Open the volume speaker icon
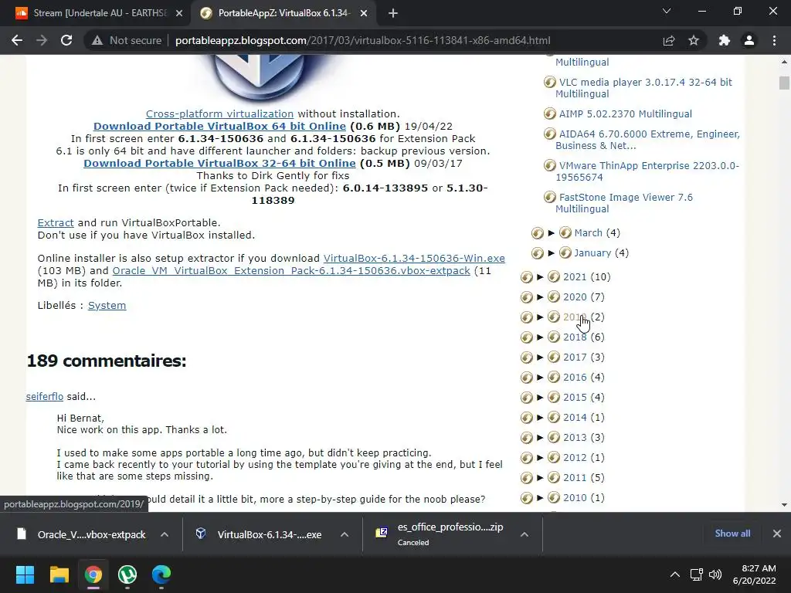 click(x=715, y=574)
